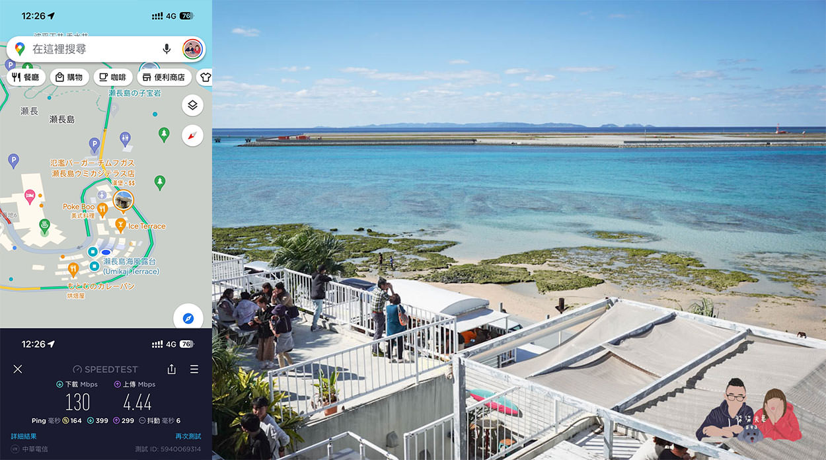The height and width of the screenshot is (460, 826).
Task: Select the 餐廳 restaurants filter chip
Action: 26,77
